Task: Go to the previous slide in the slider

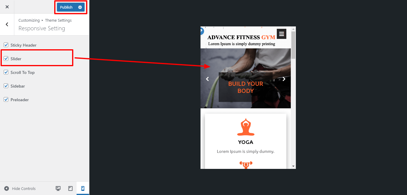Action: pyautogui.click(x=208, y=79)
